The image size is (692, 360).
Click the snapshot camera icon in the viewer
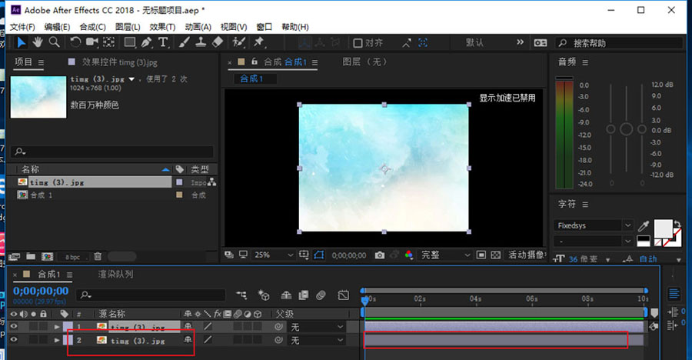[x=380, y=255]
